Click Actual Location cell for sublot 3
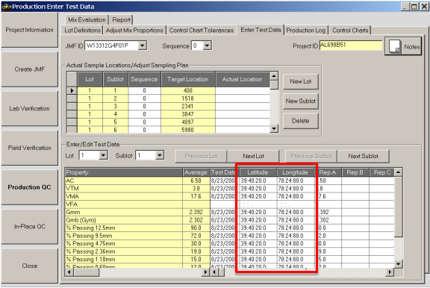The width and height of the screenshot is (430, 288). point(243,107)
